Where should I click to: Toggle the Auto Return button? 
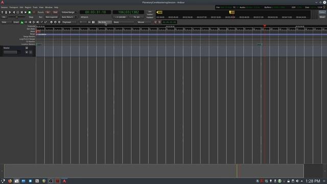tap(69, 17)
